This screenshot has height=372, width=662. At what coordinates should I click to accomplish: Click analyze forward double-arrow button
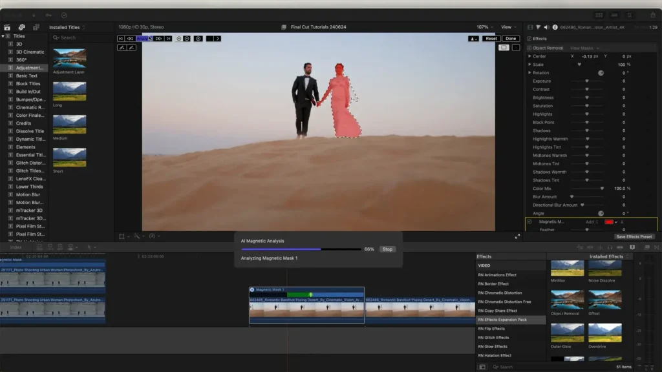(x=159, y=38)
